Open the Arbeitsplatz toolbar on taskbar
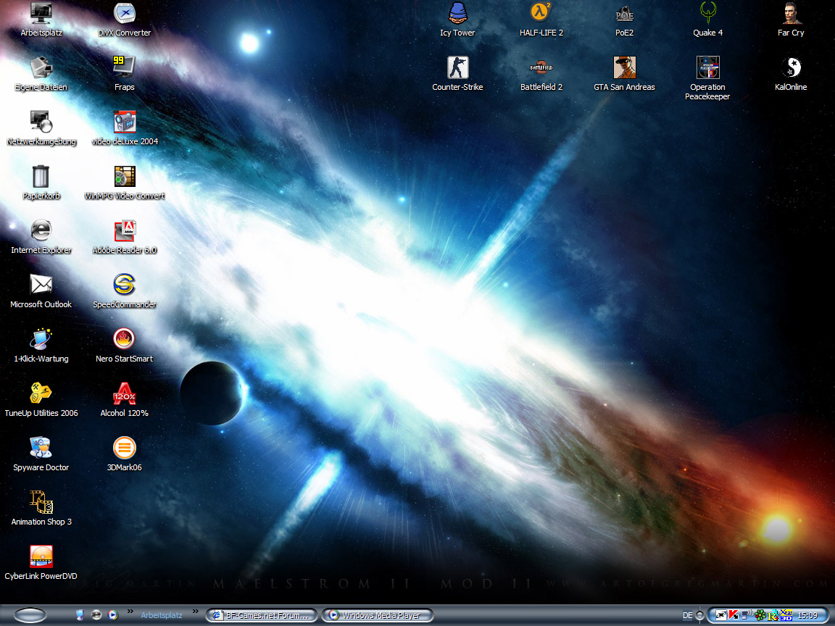This screenshot has width=835, height=626. coord(162,615)
